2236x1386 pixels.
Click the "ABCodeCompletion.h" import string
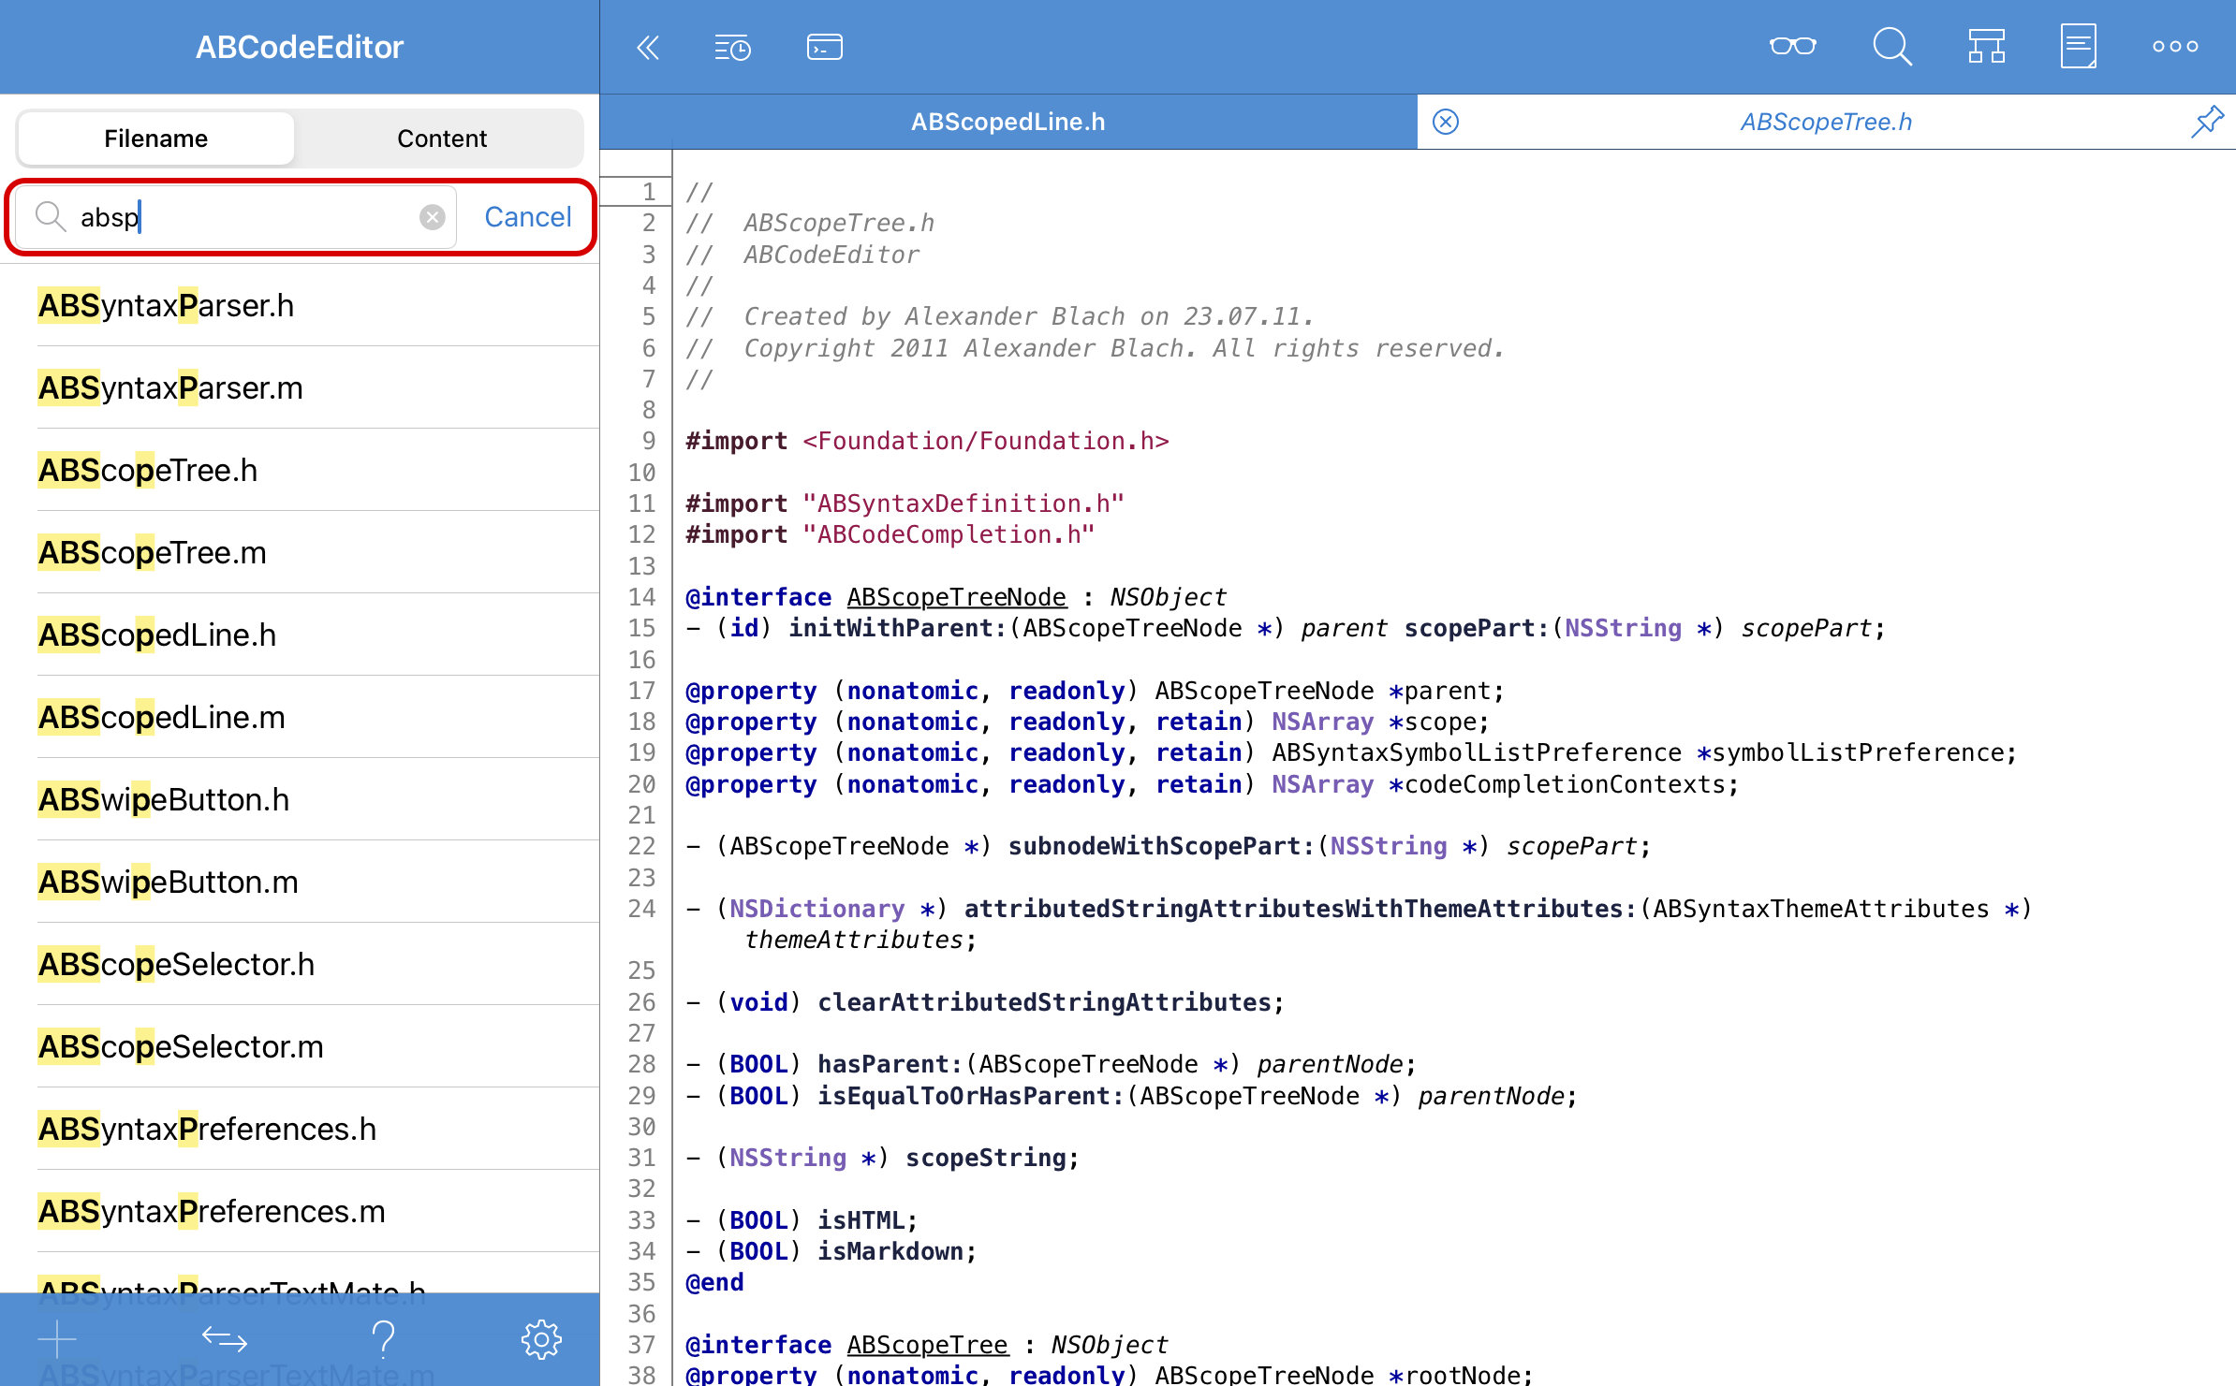click(949, 534)
